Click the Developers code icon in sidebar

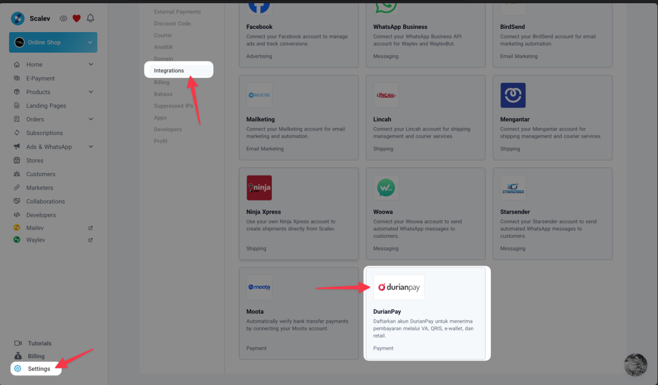click(17, 215)
